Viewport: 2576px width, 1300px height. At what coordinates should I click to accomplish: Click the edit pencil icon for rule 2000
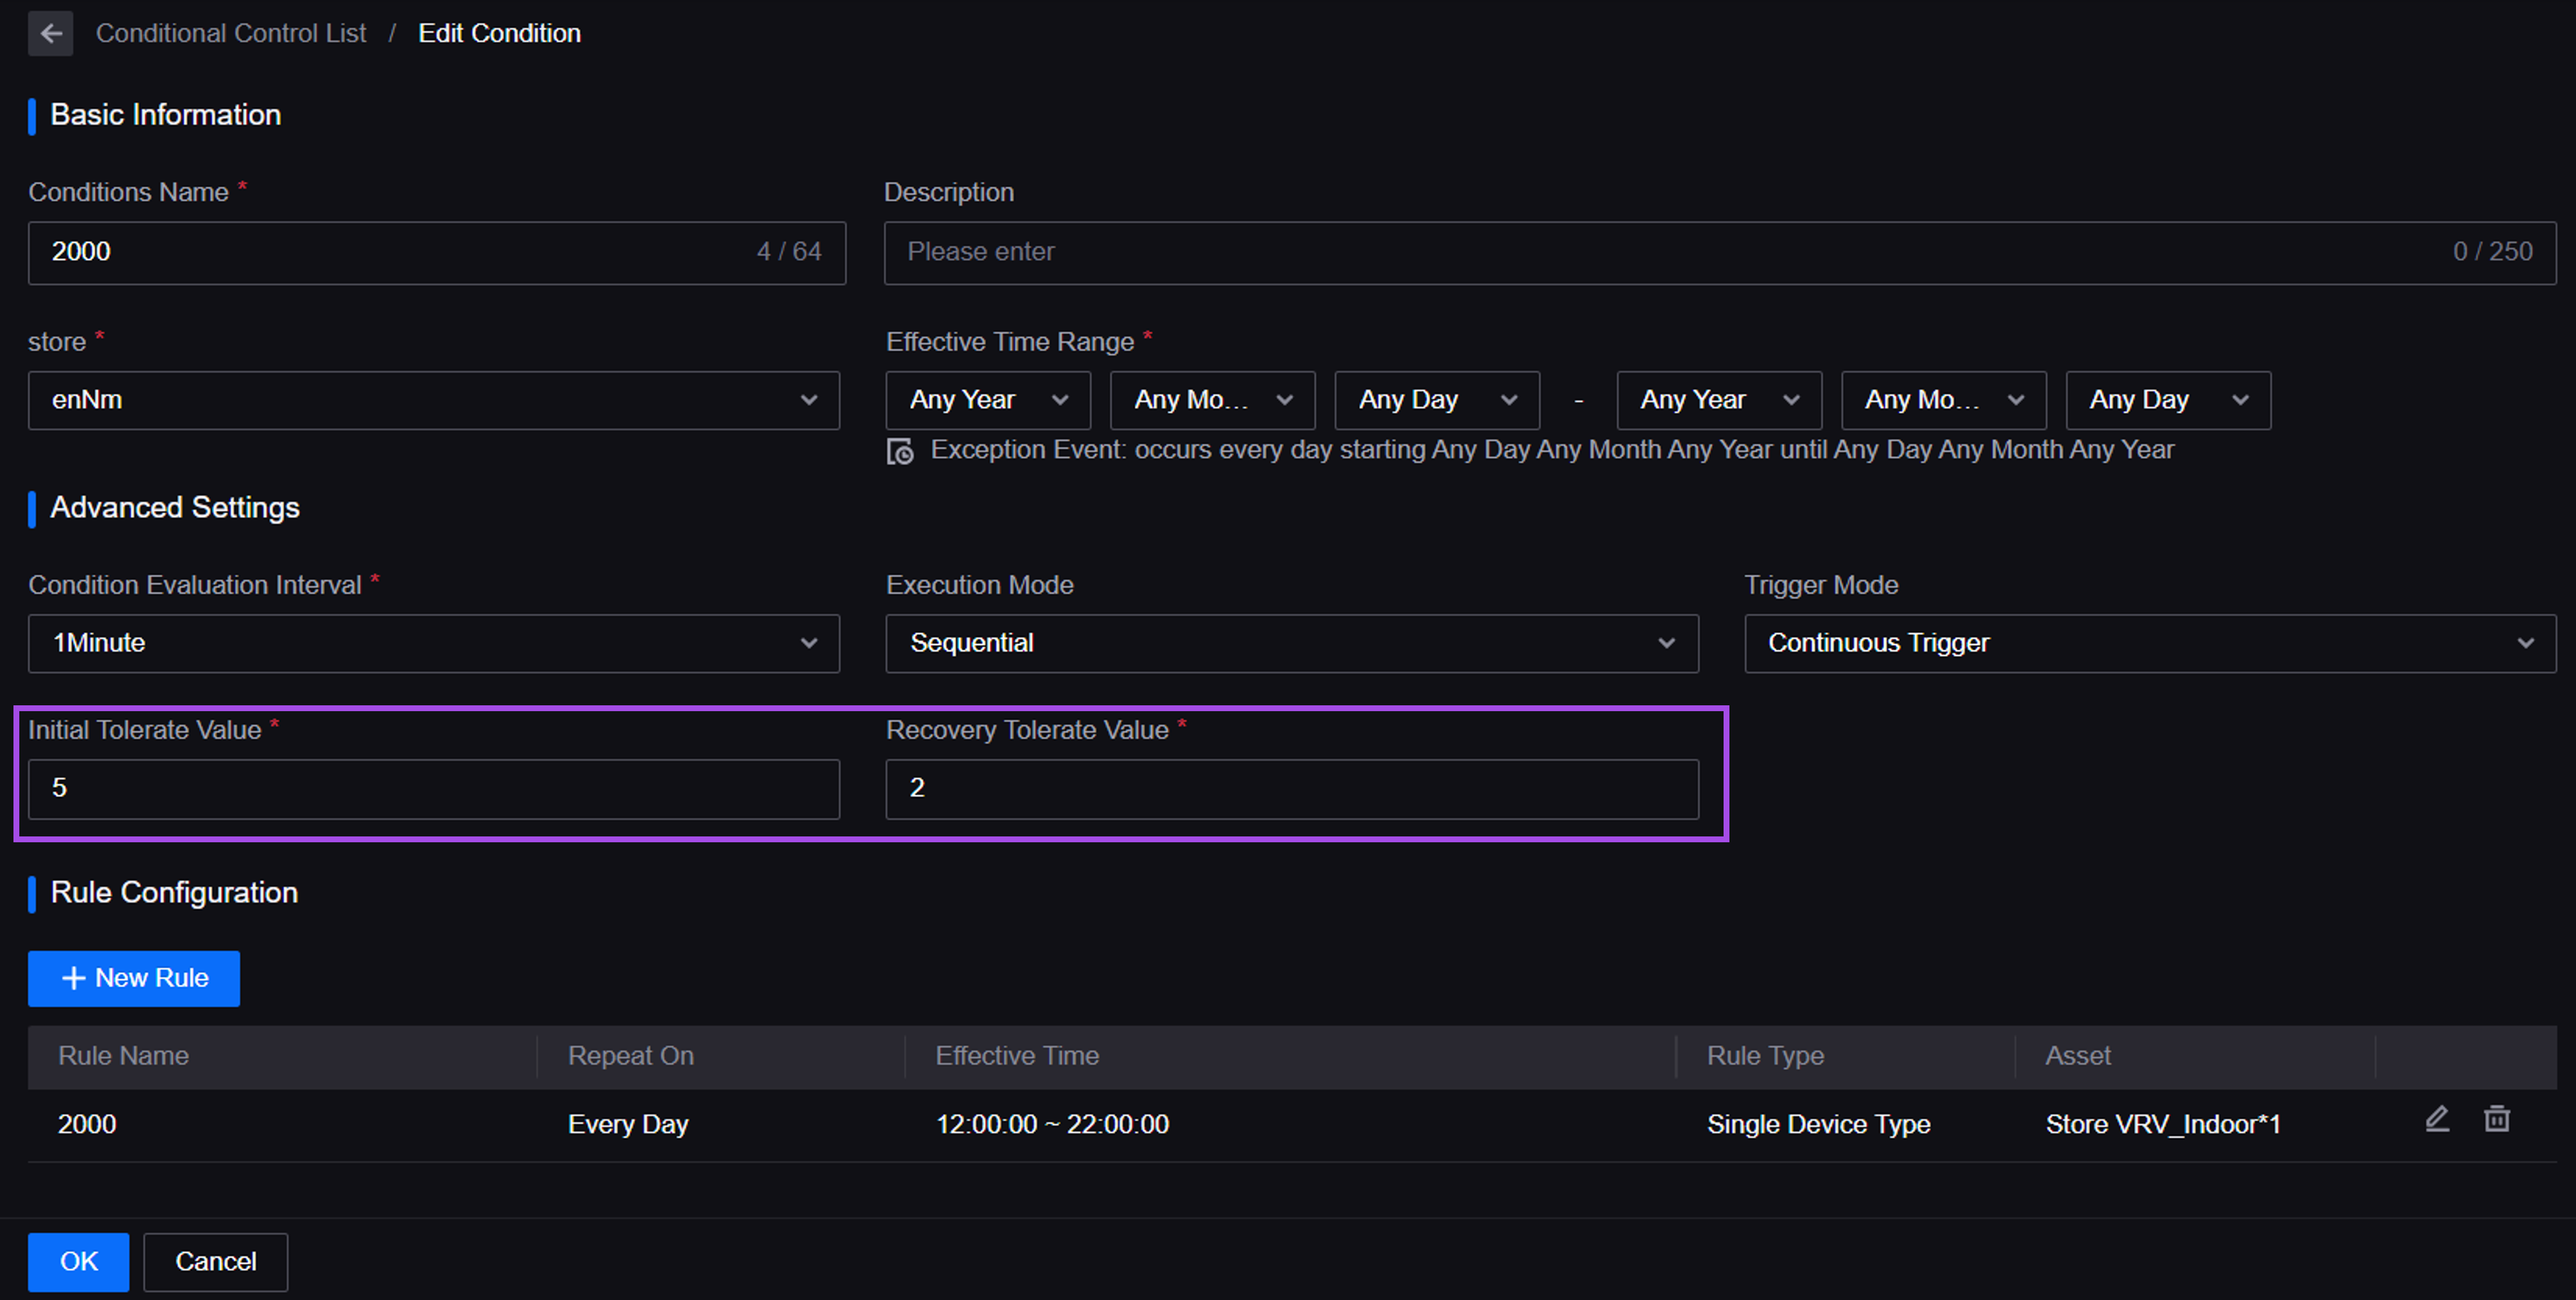2437,1119
